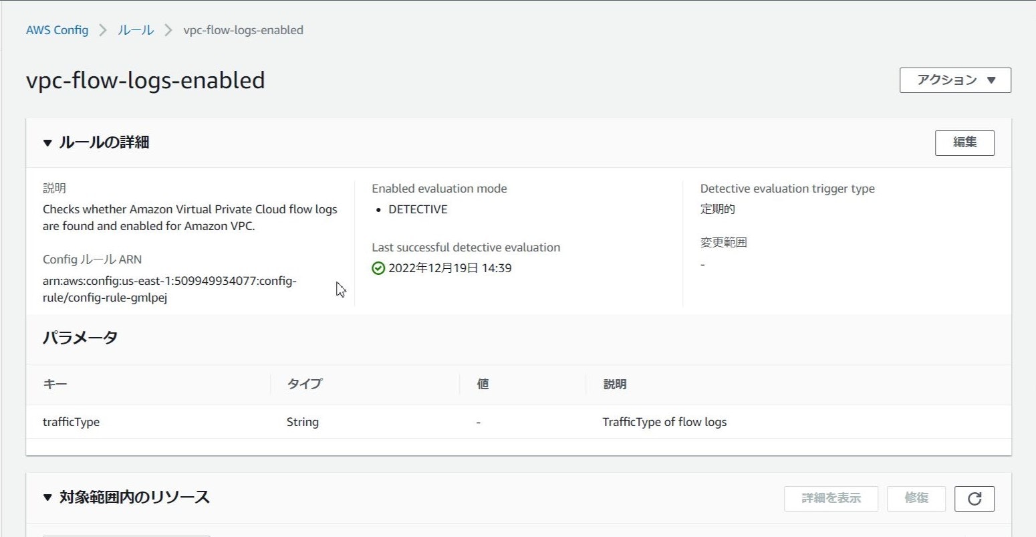Click the 値 column header
The height and width of the screenshot is (537, 1036).
(x=483, y=385)
